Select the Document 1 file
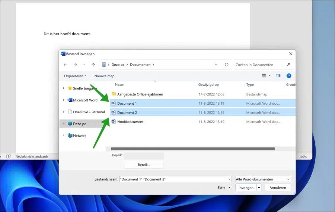The width and height of the screenshot is (335, 212). [203, 103]
